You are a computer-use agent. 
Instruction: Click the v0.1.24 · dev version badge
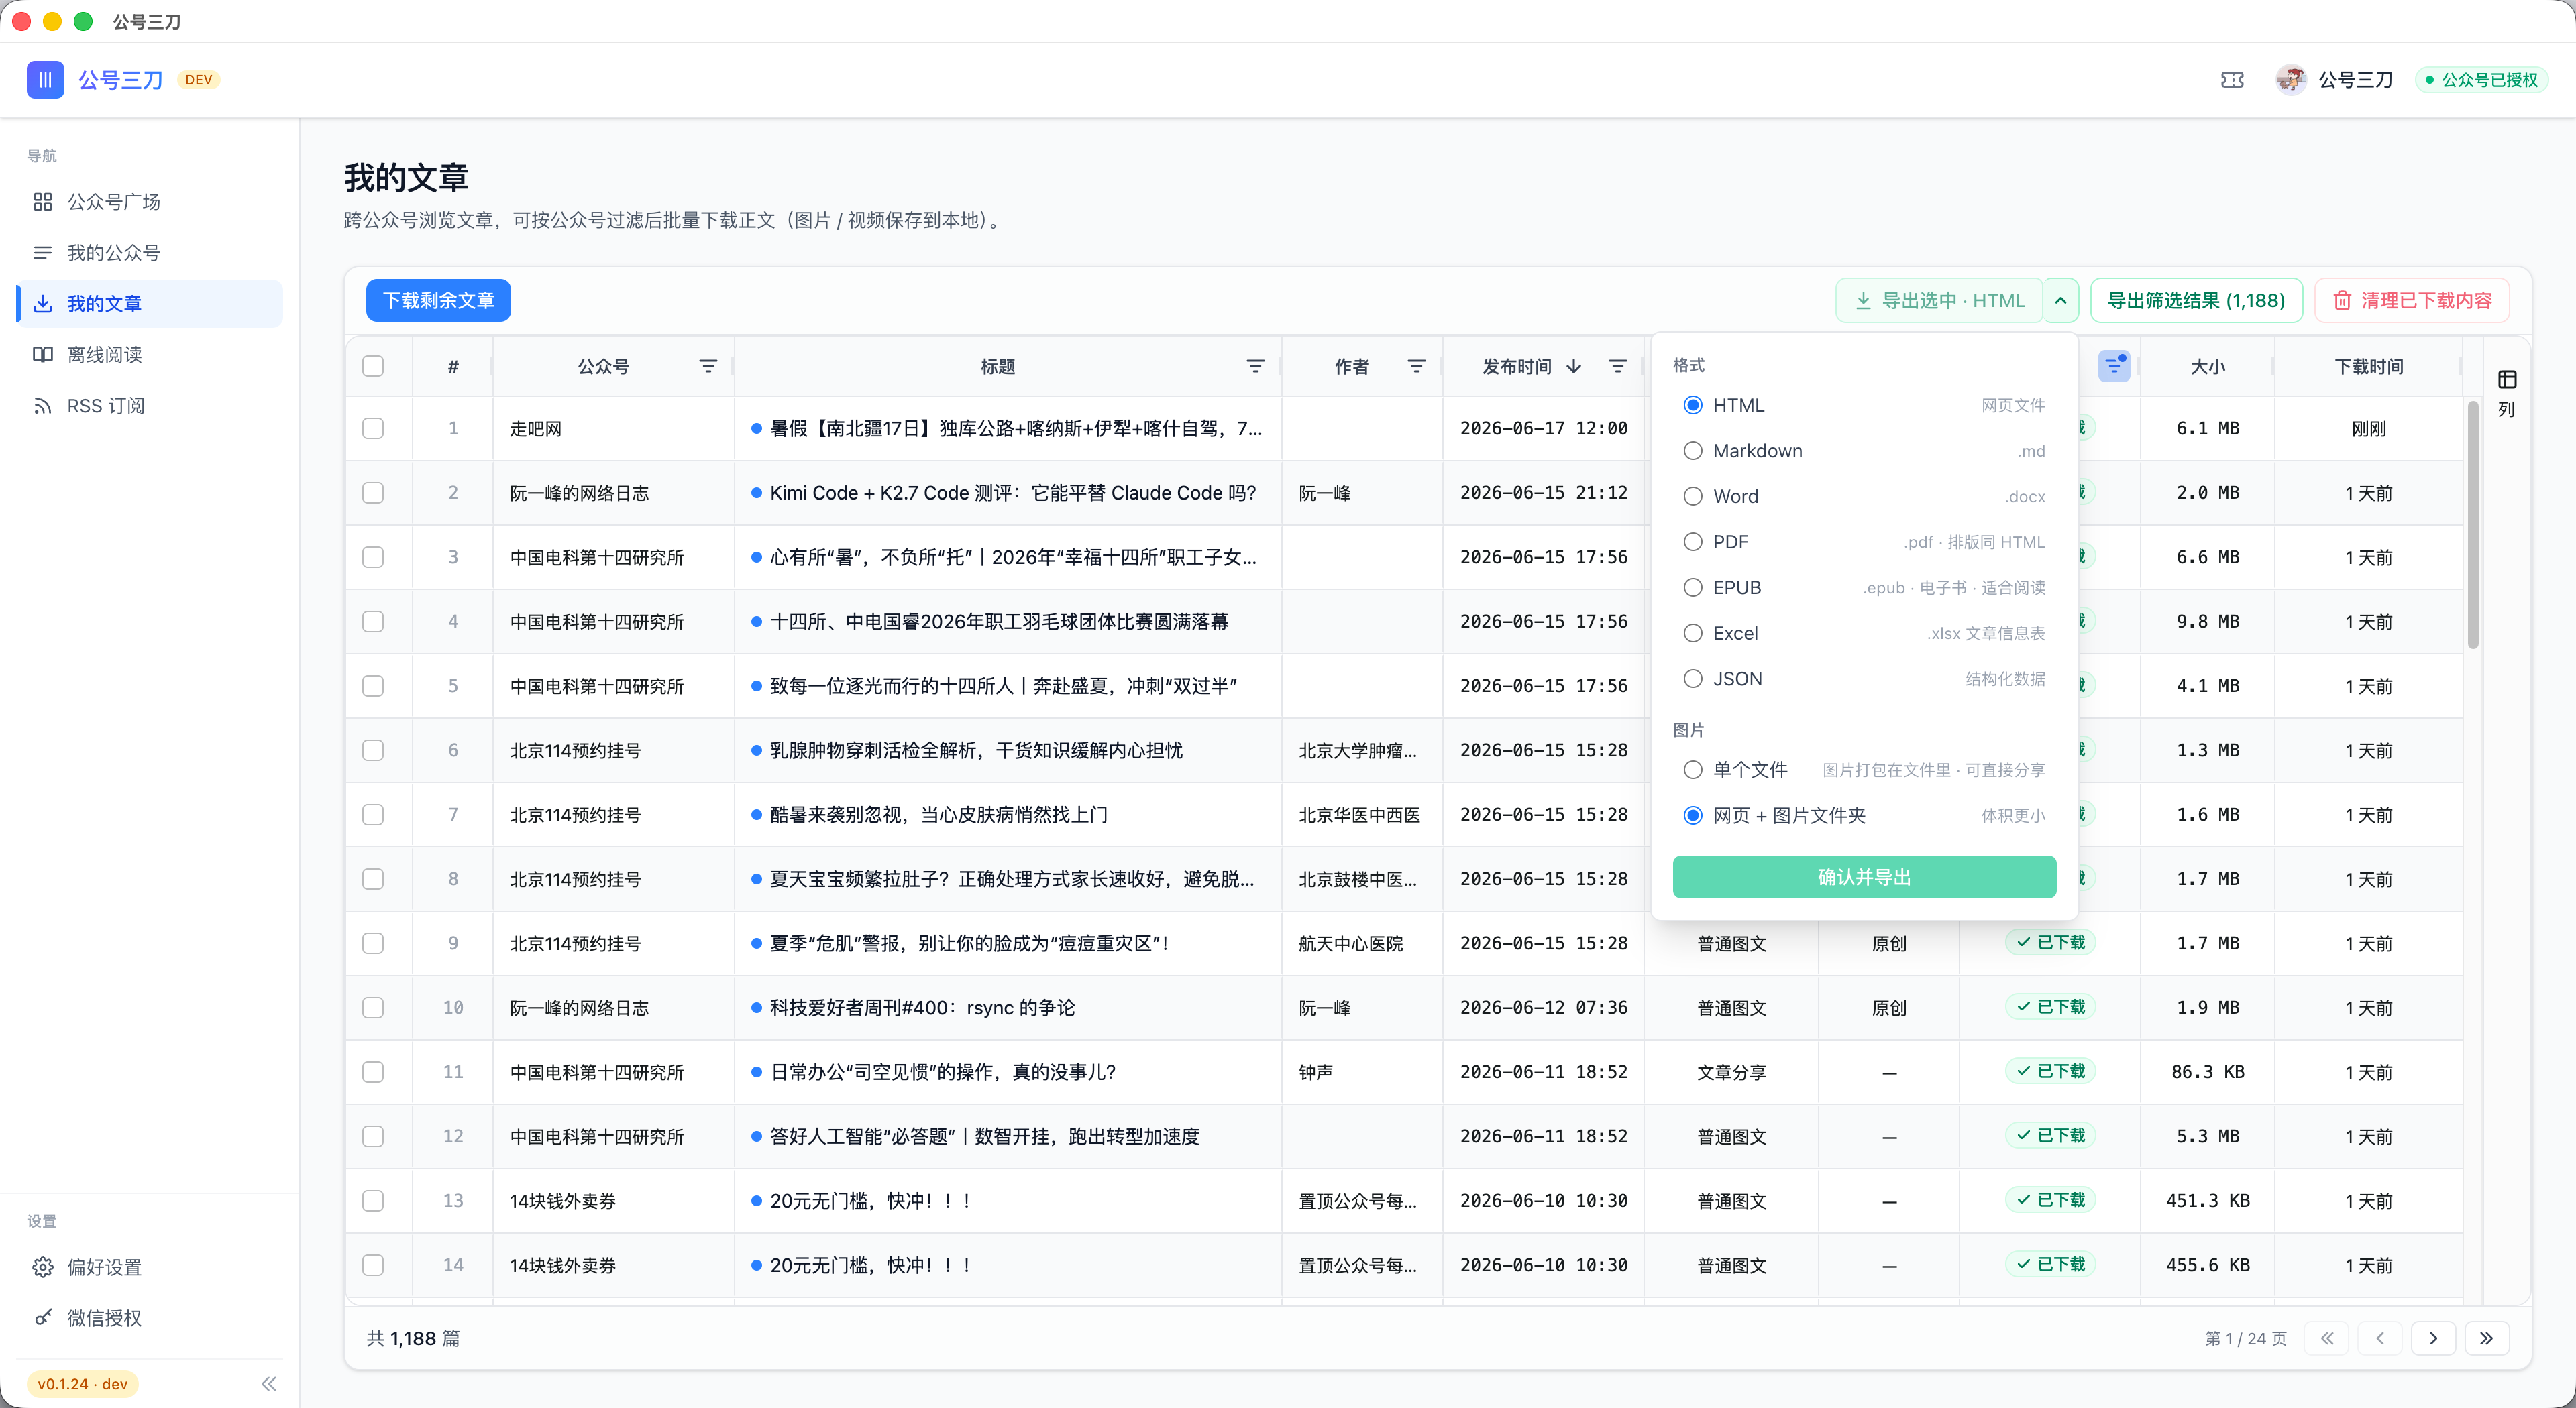83,1384
